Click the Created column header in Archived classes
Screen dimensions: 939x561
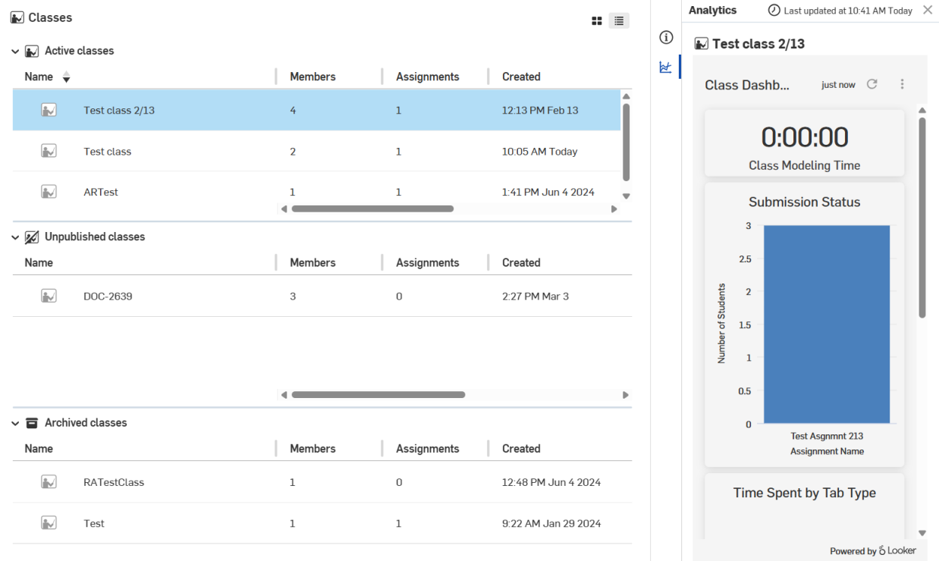[x=521, y=449]
